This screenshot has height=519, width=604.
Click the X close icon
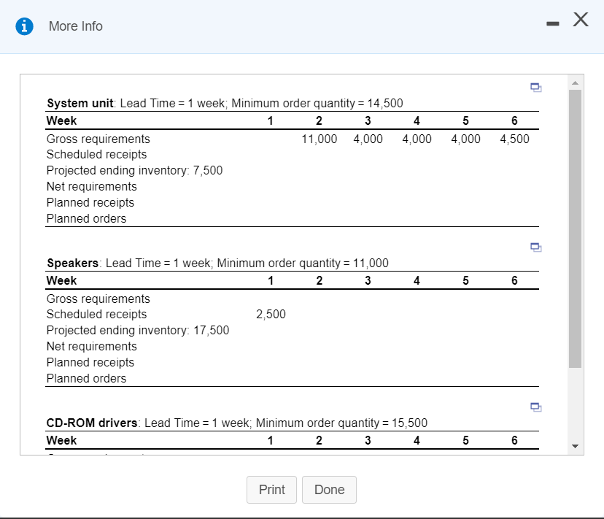581,20
